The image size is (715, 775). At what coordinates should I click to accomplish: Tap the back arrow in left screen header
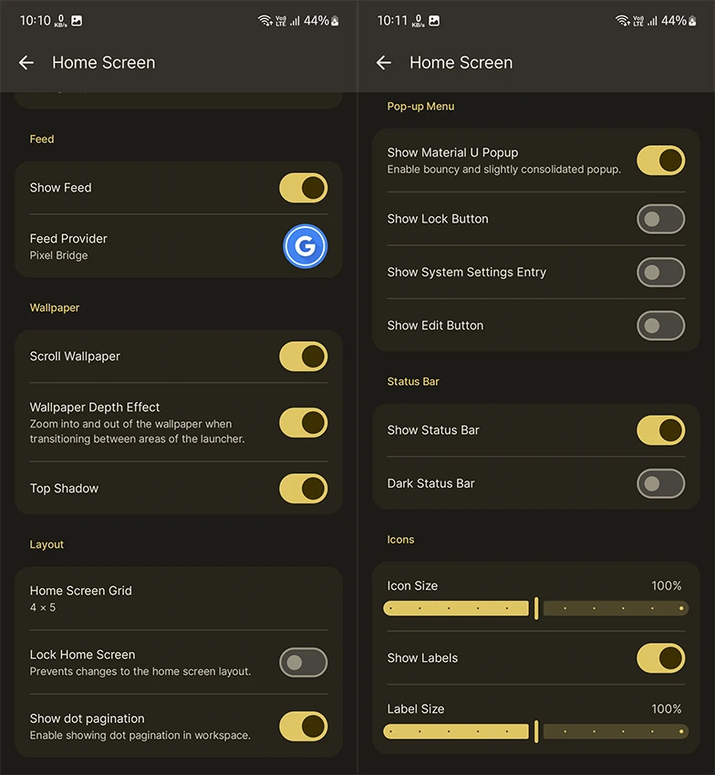point(26,63)
